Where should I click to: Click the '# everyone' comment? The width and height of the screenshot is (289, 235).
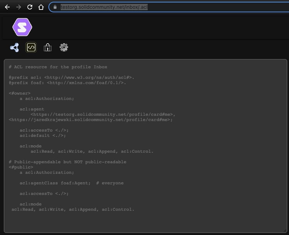pos(110,183)
